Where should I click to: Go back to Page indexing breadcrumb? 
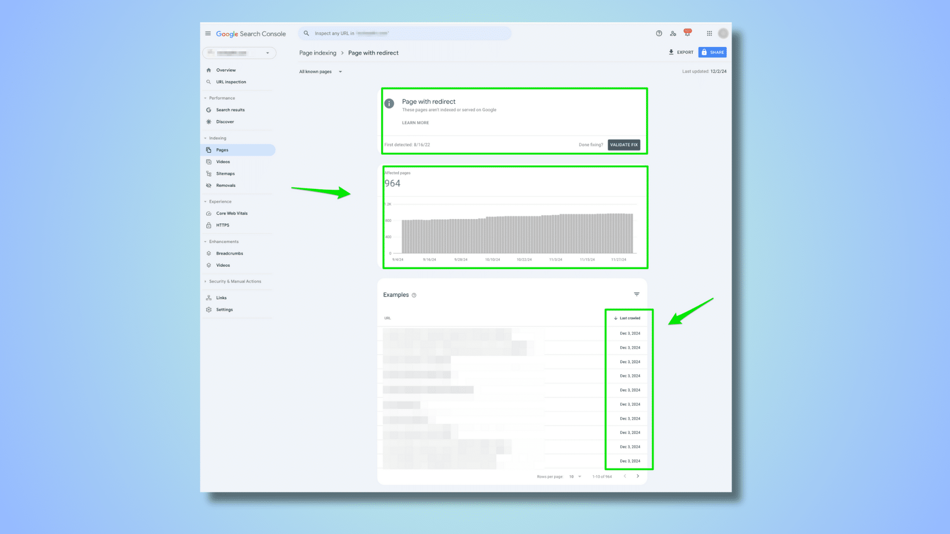tap(317, 52)
